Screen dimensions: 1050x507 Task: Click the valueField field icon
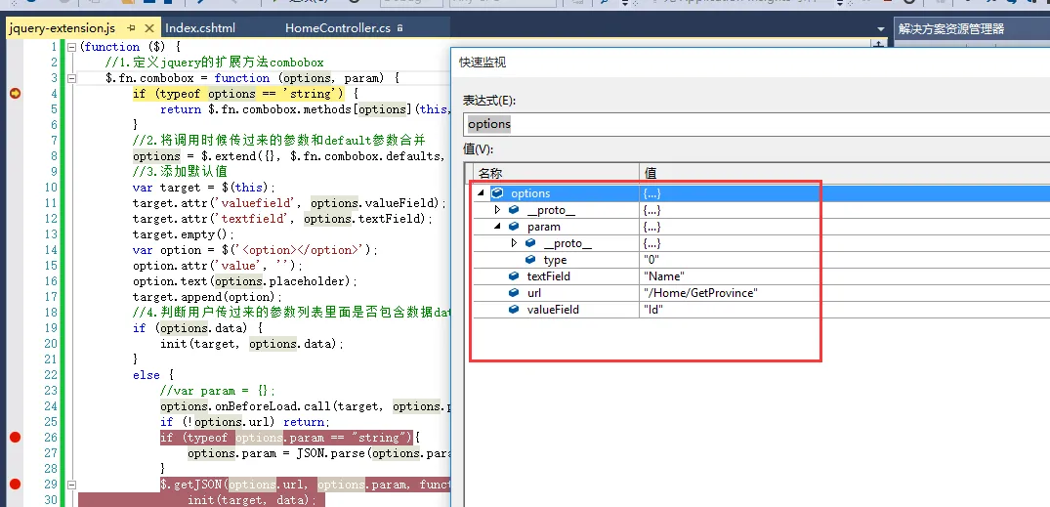515,310
